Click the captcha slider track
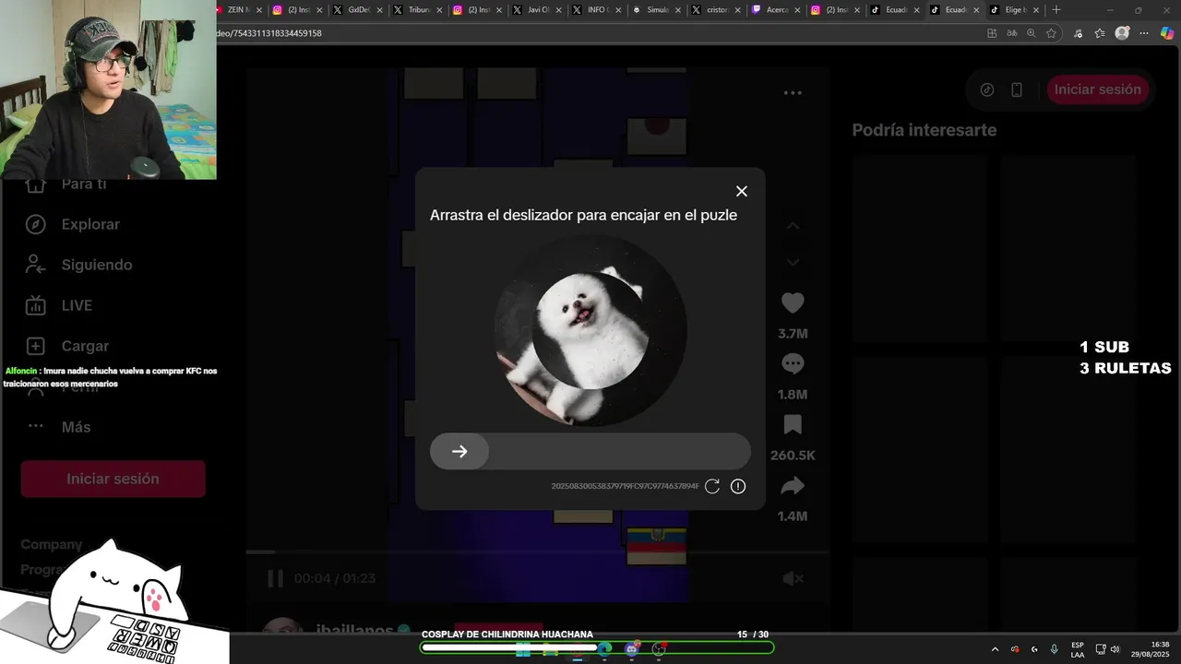This screenshot has width=1181, height=664. [x=590, y=451]
